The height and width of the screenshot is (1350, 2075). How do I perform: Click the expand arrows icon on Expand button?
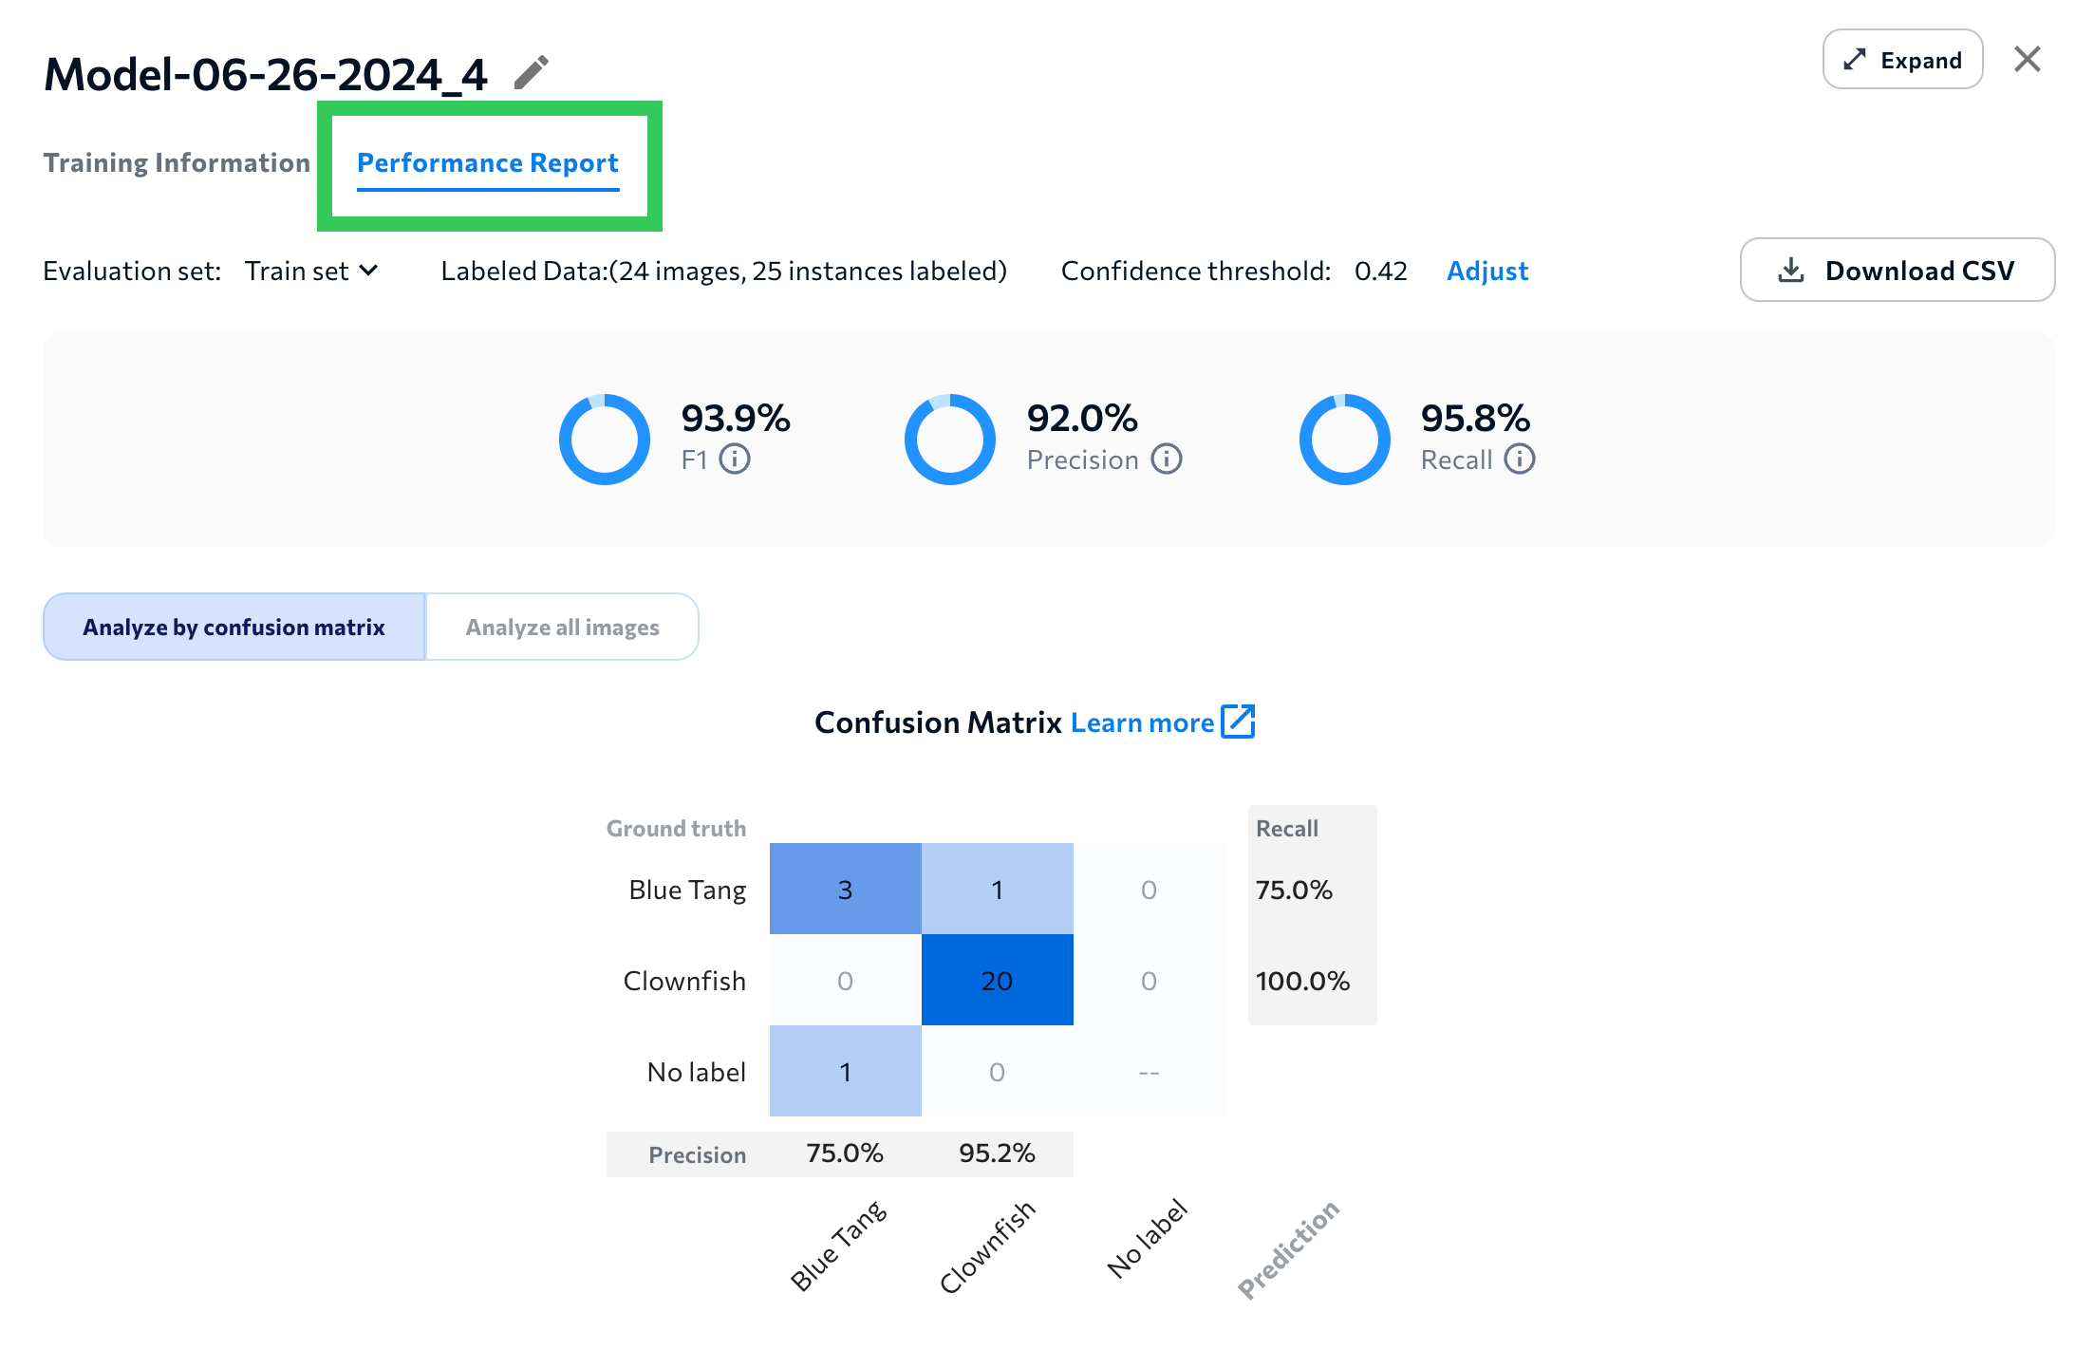click(1852, 59)
